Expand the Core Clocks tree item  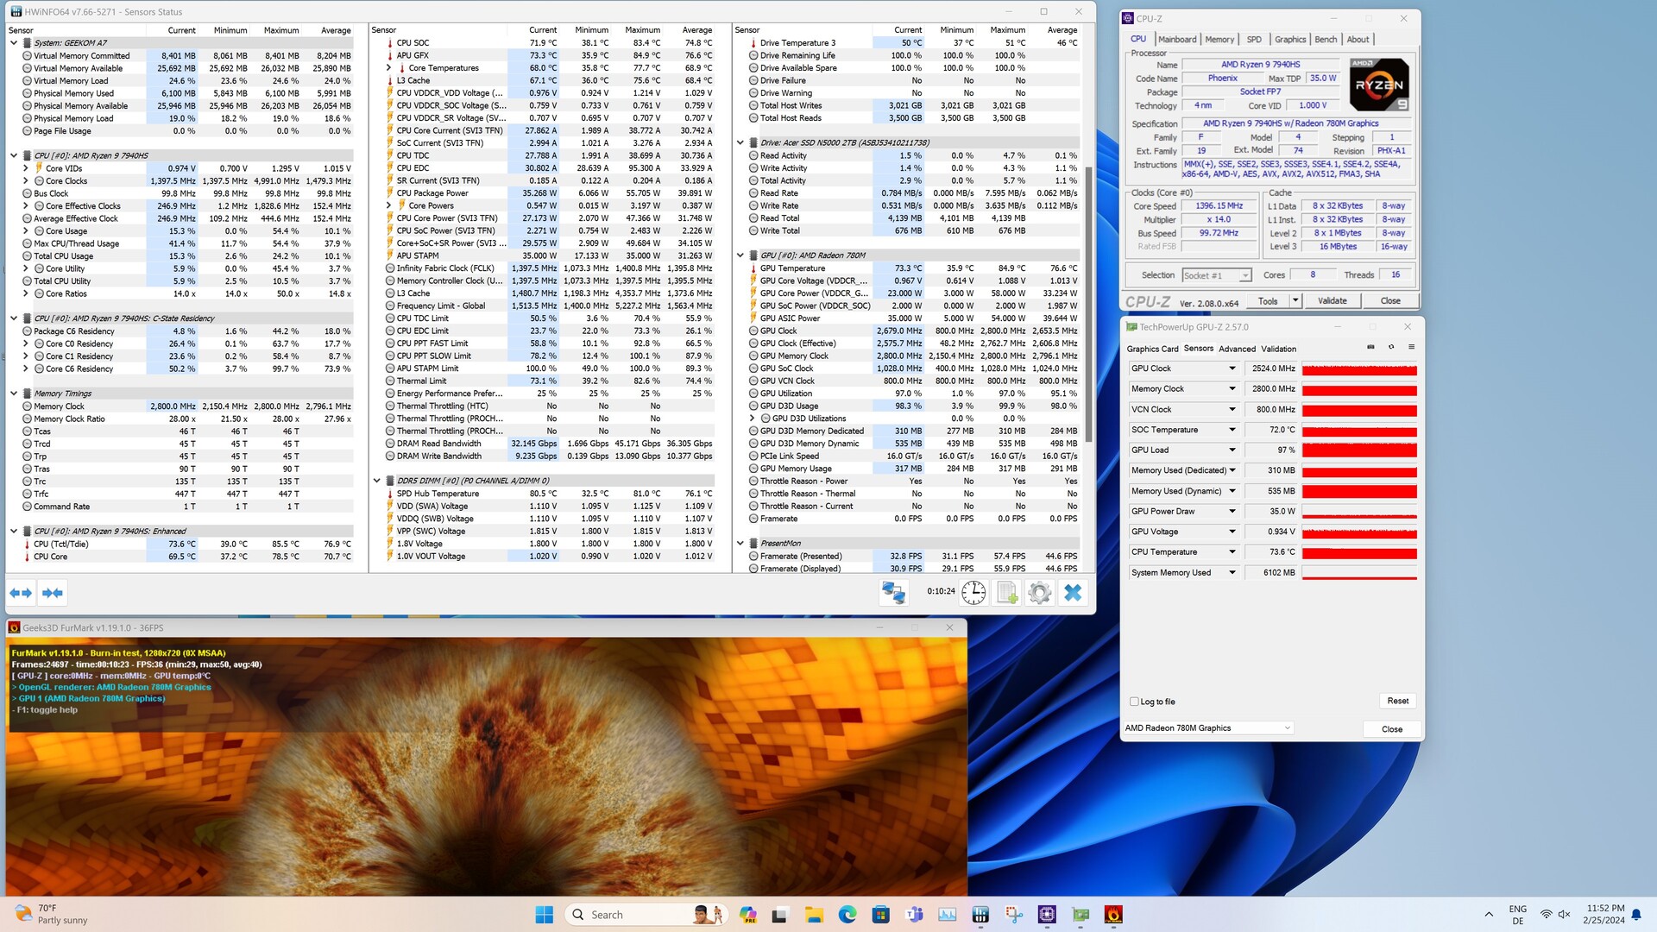pos(26,181)
